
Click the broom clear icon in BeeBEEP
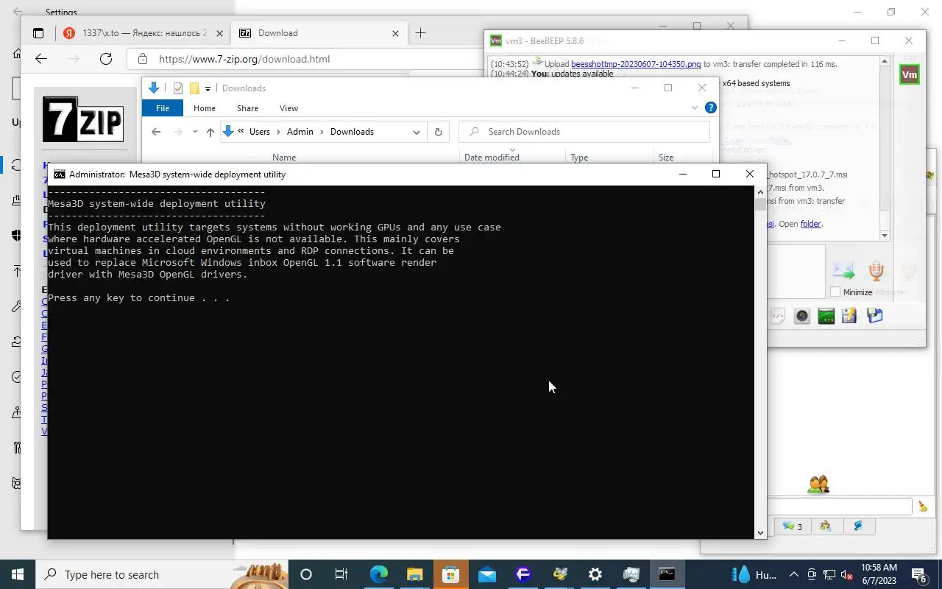923,507
